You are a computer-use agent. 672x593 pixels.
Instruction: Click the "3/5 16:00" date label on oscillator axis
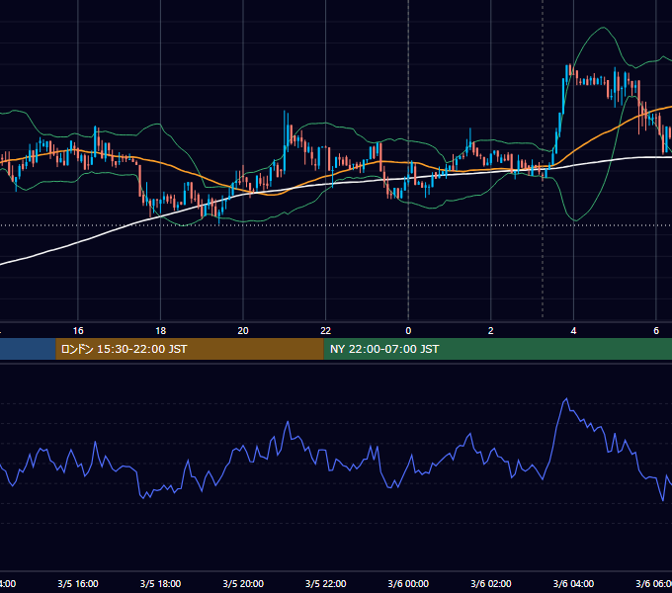point(78,583)
